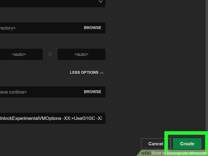Cancel the new installation dialog
Viewport: 208px width, 156px height.
[156, 144]
